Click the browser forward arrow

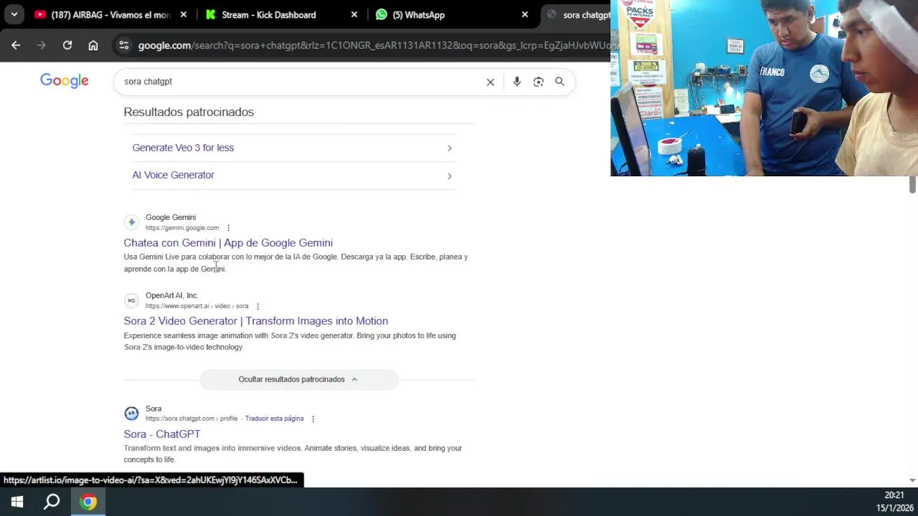tap(42, 45)
